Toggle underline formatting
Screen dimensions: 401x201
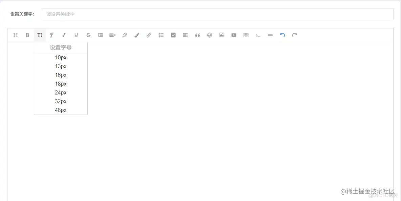[76, 35]
